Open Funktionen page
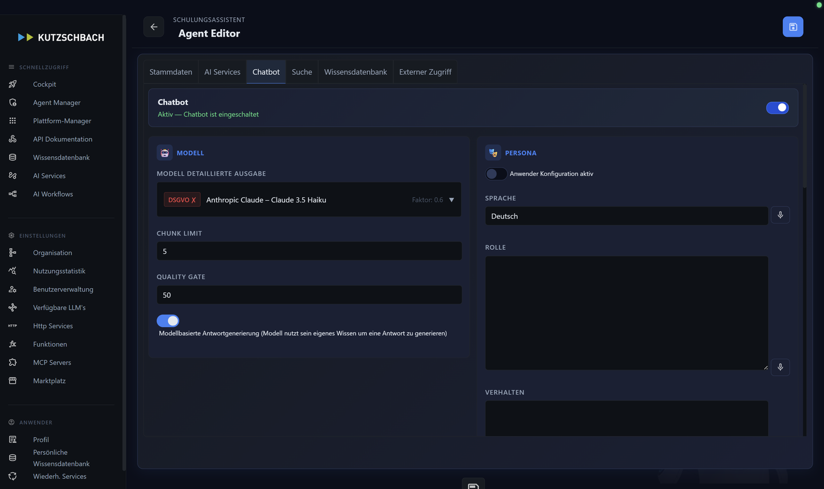Screen dimensions: 824x489 click(50, 344)
